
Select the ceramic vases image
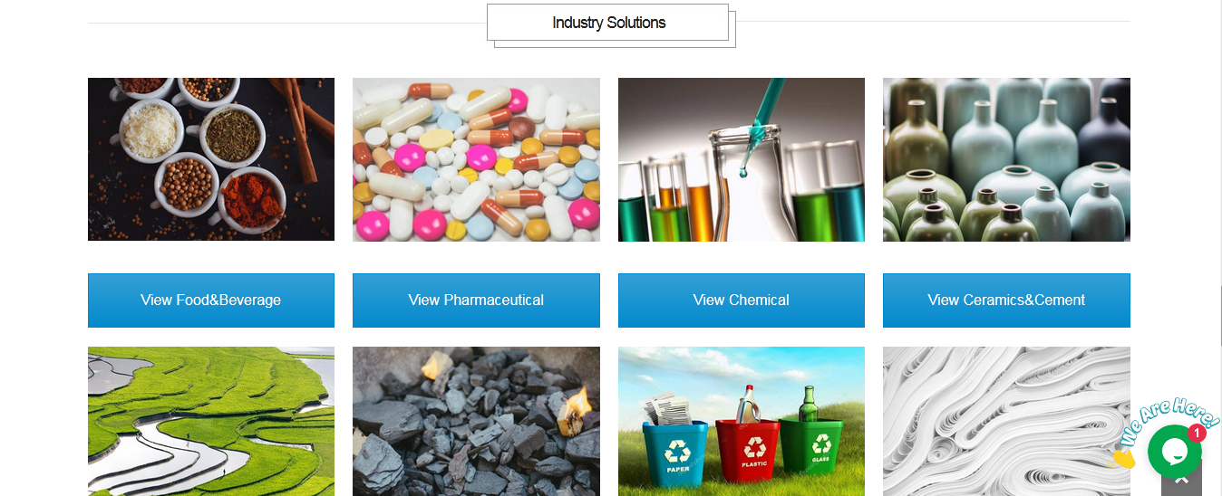[x=1006, y=159]
